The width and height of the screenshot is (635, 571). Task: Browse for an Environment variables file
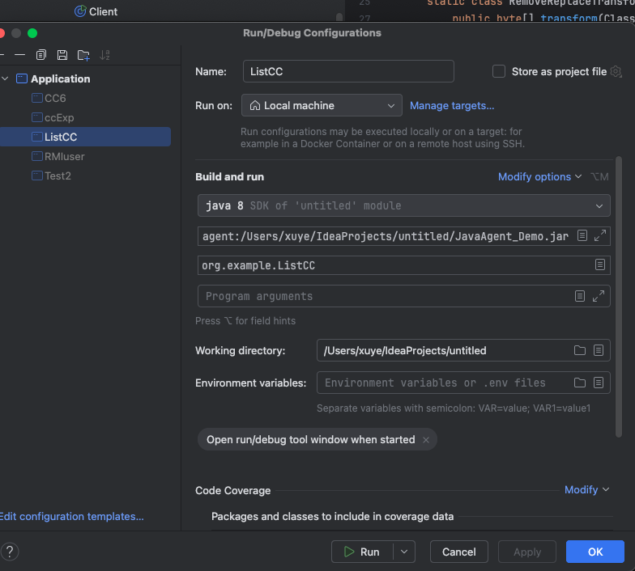point(580,383)
